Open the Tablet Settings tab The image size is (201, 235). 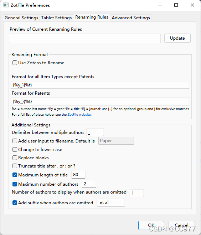(x=56, y=18)
